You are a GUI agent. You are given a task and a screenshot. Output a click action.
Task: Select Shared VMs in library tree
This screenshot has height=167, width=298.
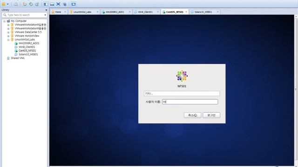tap(18, 58)
